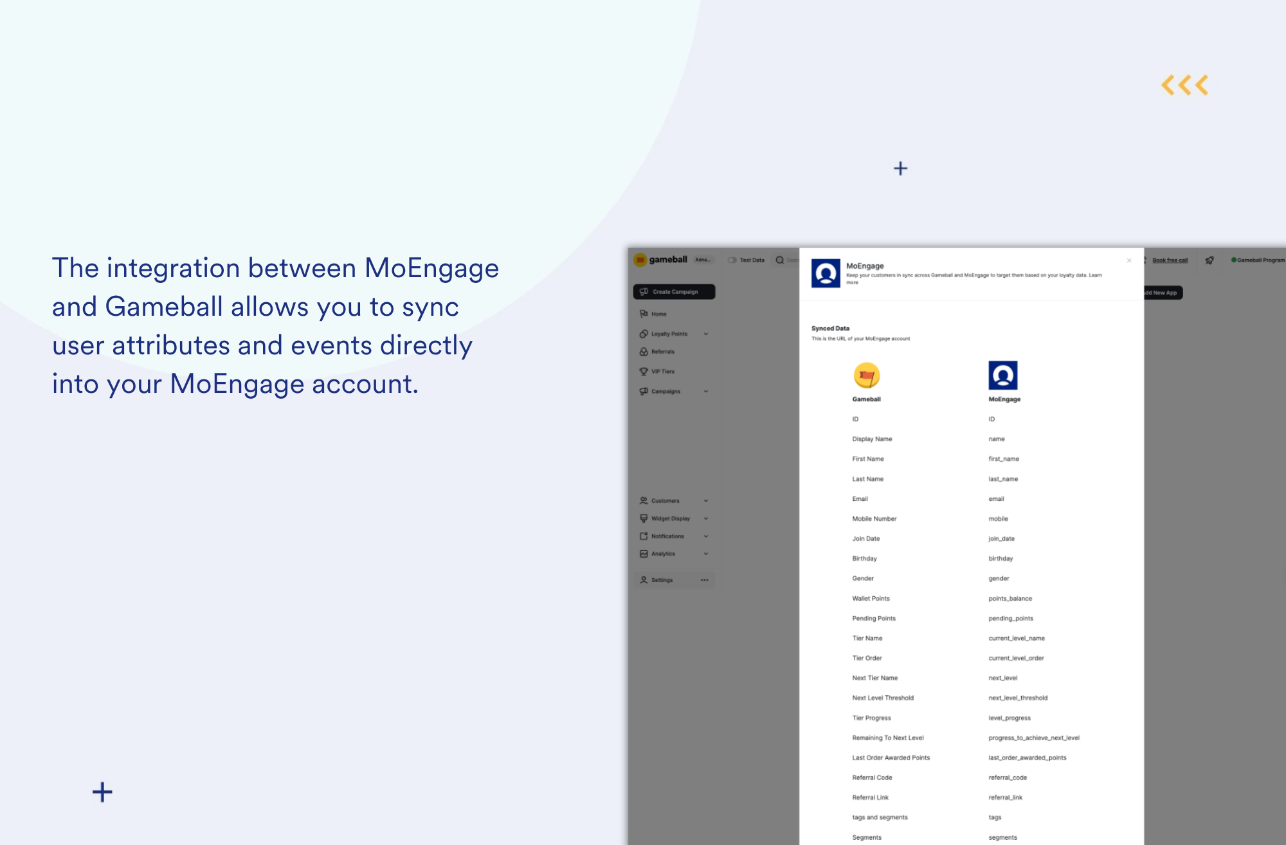Expand the Analytics chevron
This screenshot has height=845, width=1286.
(x=706, y=554)
